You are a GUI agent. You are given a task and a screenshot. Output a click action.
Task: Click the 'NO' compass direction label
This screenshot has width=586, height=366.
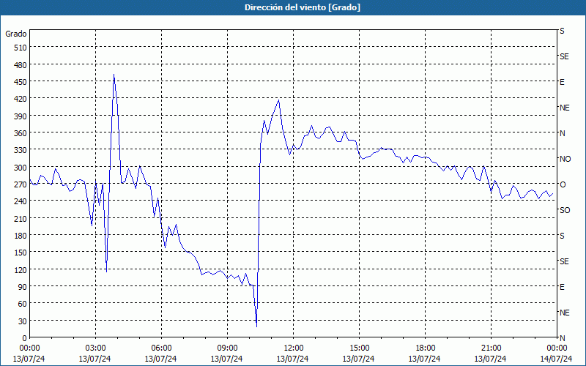pos(565,159)
